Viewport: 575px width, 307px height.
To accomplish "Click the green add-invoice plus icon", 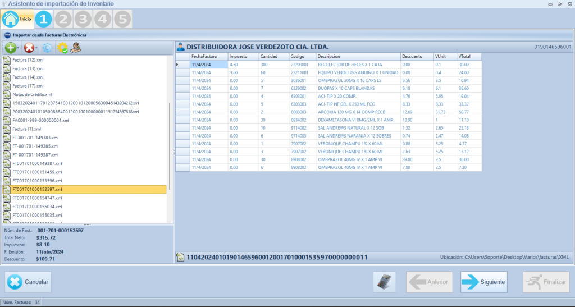I will coord(10,48).
